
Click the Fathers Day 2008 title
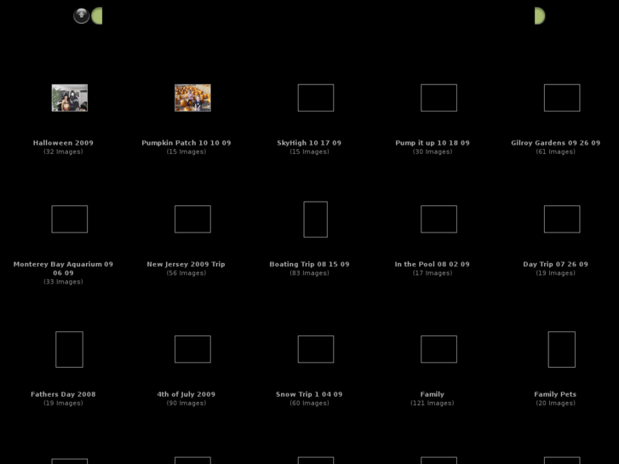coord(63,393)
